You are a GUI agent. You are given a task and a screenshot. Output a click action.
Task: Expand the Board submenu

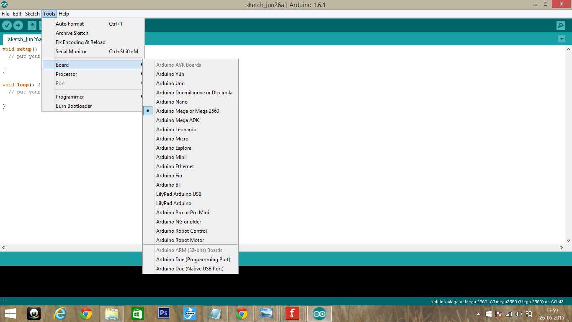(93, 65)
